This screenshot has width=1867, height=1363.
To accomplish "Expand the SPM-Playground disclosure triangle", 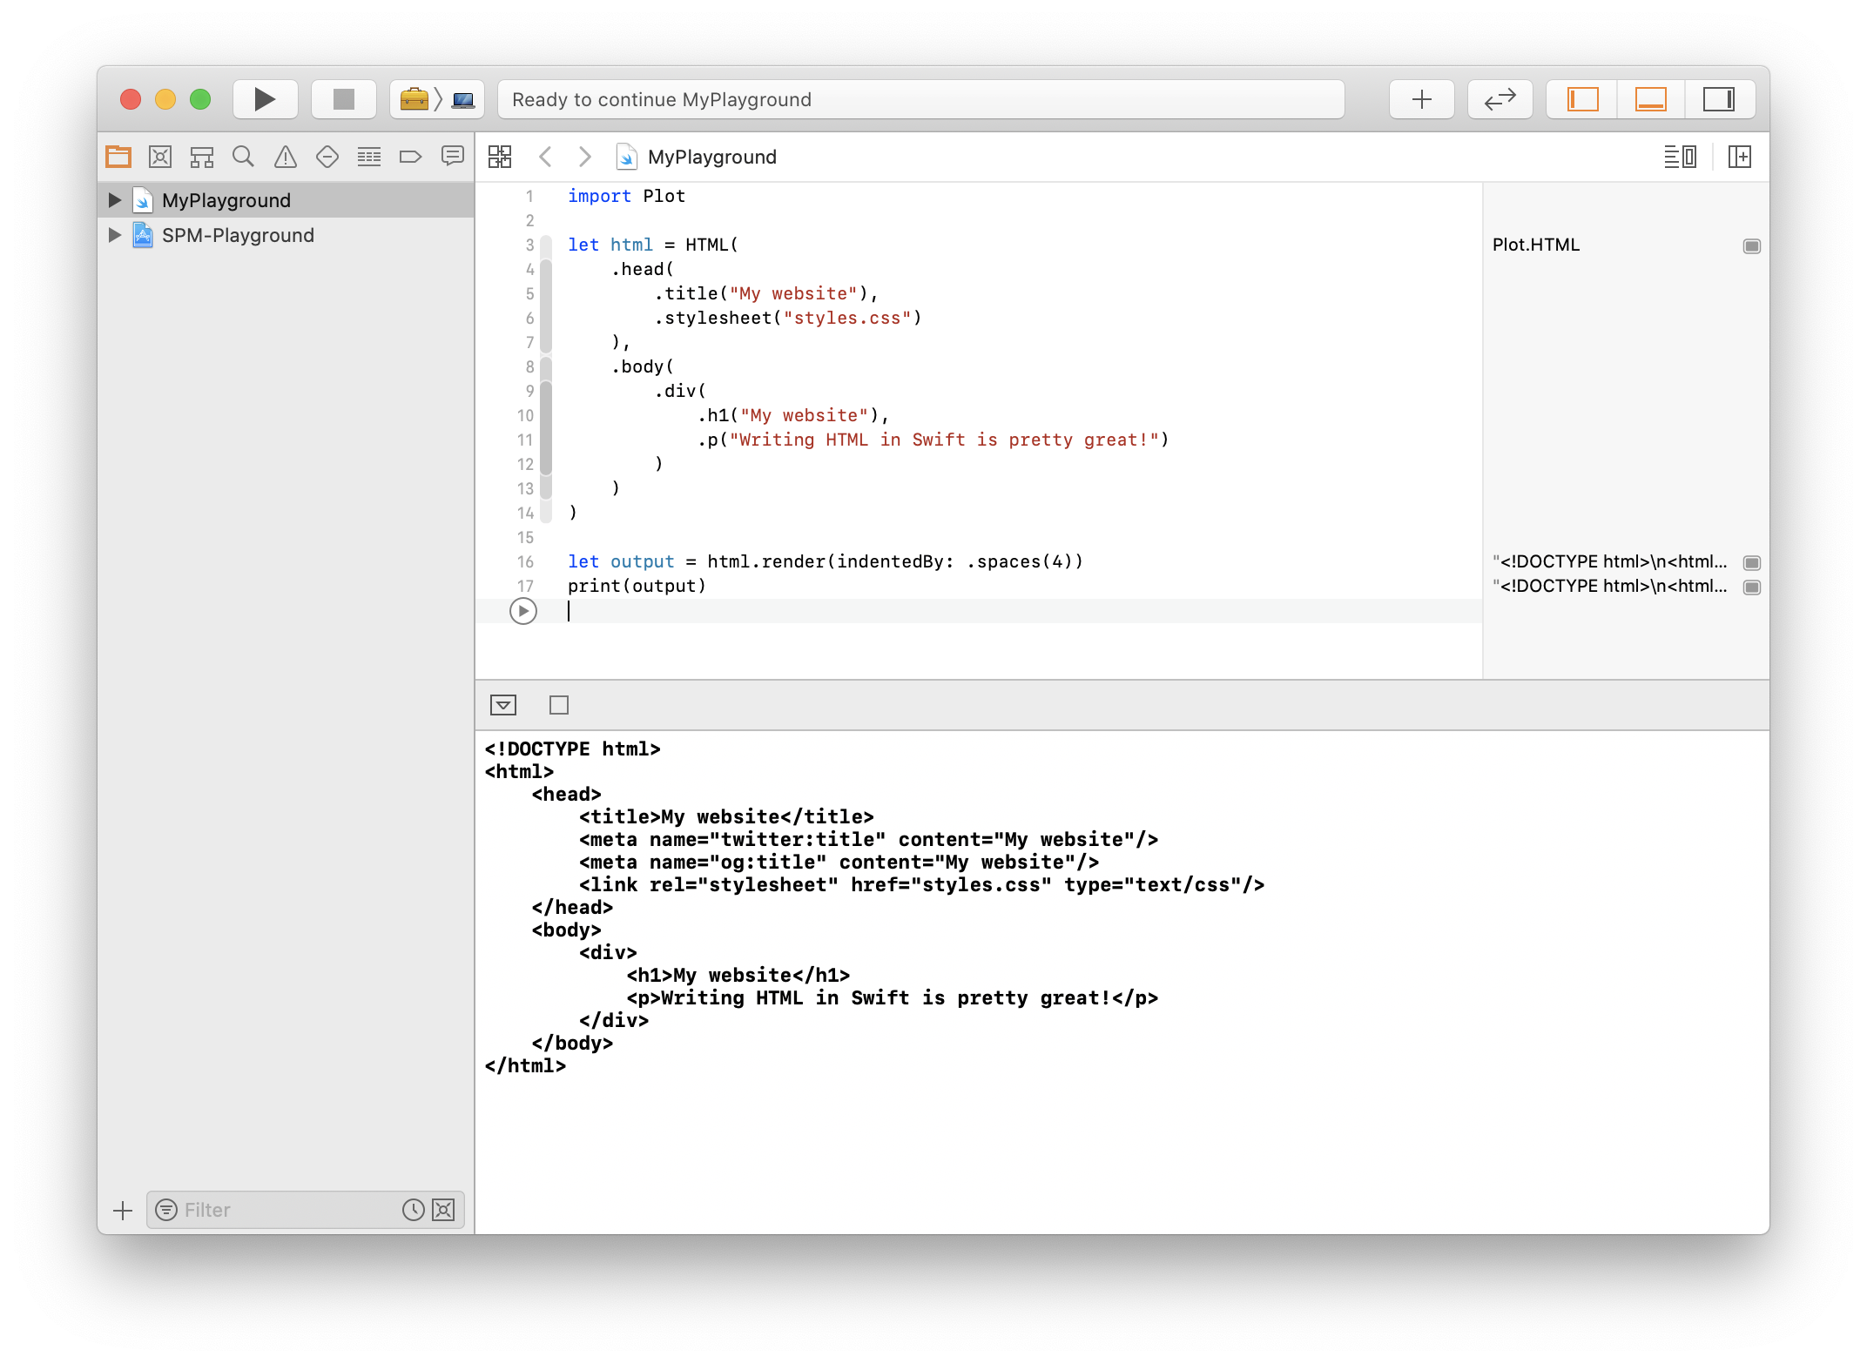I will 114,235.
